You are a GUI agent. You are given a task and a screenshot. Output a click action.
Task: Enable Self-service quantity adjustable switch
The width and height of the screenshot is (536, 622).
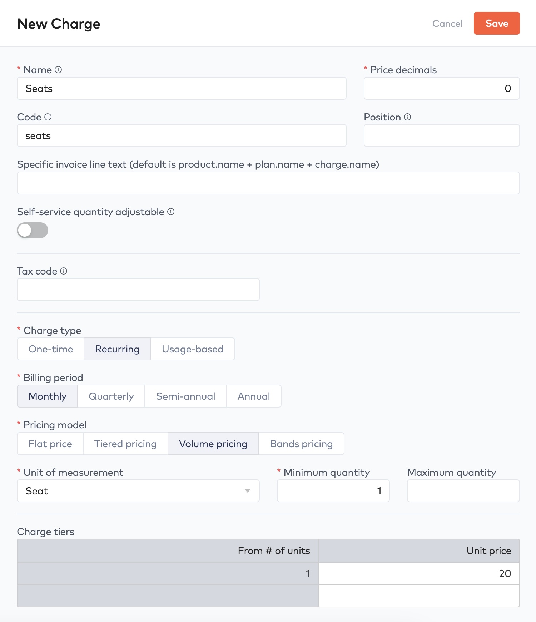(x=33, y=230)
